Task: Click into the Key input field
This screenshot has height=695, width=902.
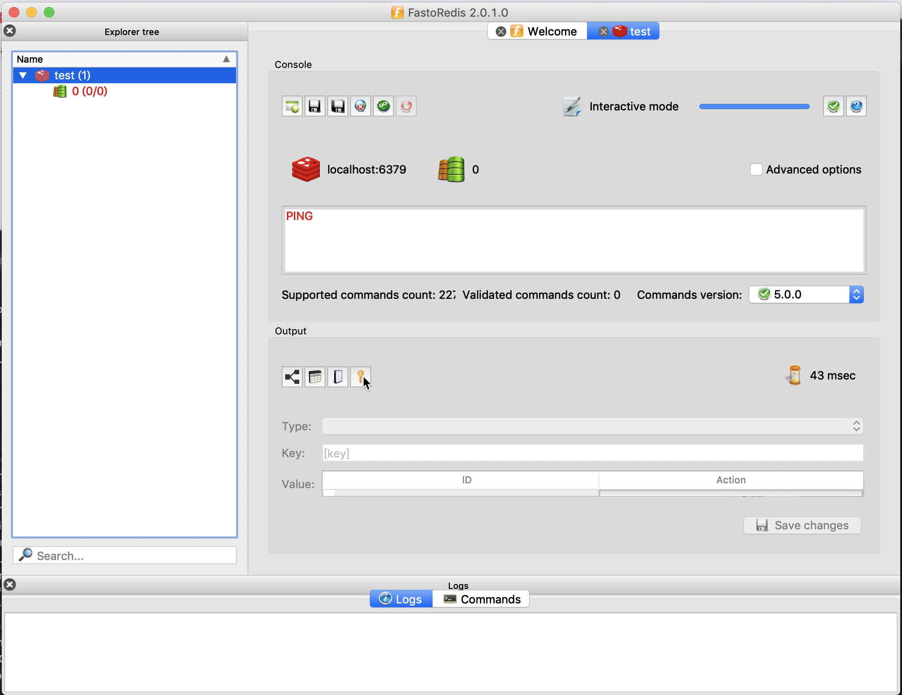Action: 593,453
